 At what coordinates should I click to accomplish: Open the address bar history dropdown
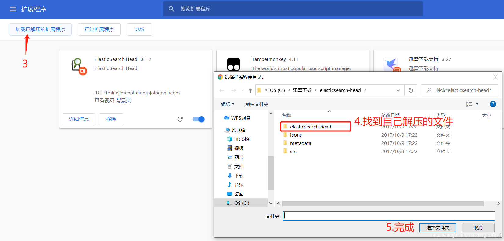click(398, 90)
